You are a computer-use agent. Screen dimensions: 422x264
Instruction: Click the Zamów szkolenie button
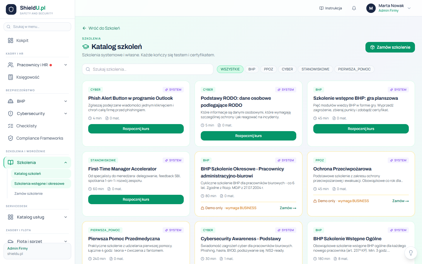coord(390,47)
